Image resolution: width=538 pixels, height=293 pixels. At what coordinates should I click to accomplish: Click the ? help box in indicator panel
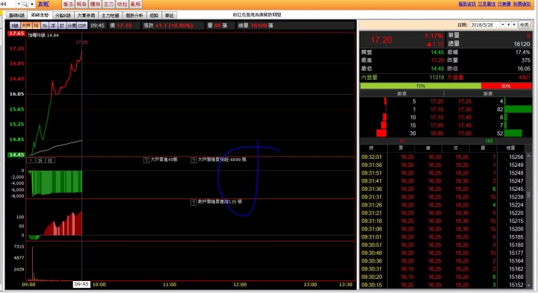point(31,160)
